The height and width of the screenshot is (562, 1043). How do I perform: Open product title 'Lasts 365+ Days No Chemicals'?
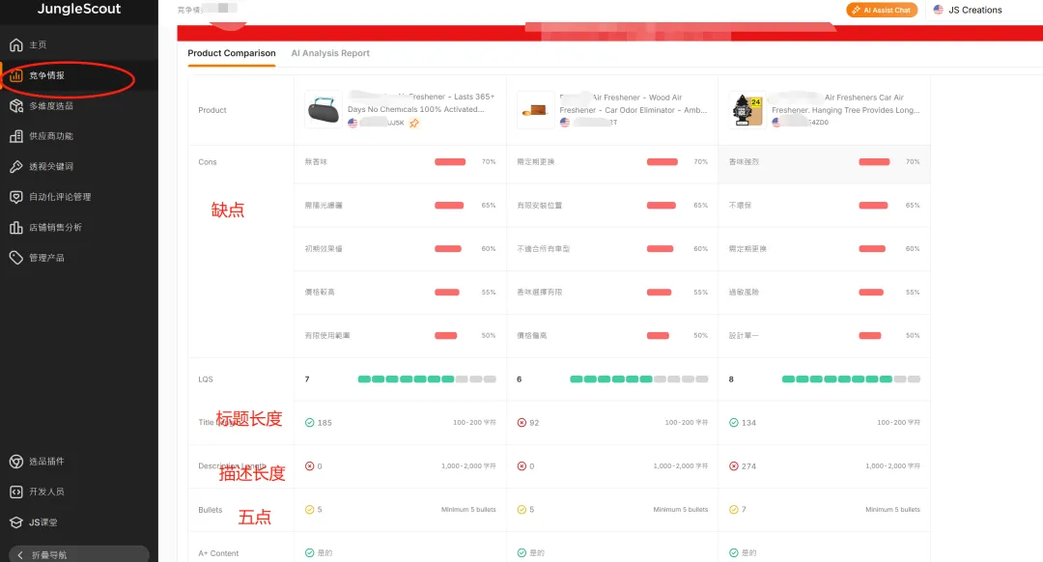pos(422,103)
